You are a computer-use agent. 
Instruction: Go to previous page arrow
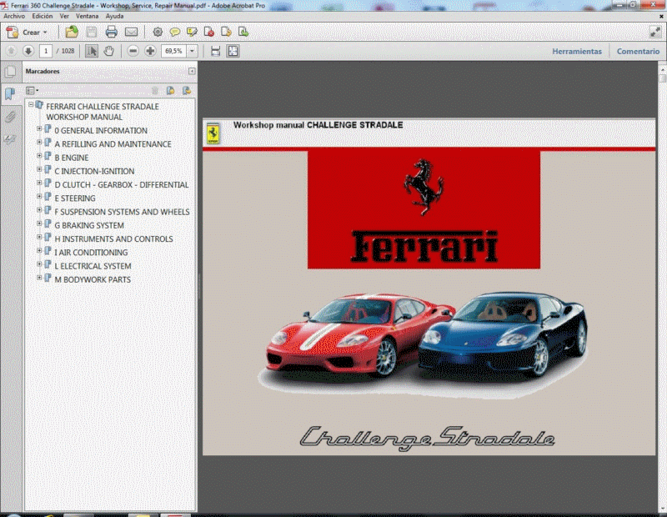[x=11, y=51]
